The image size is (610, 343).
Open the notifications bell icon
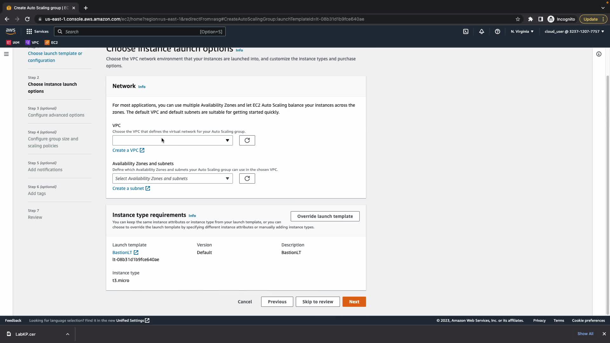(481, 31)
